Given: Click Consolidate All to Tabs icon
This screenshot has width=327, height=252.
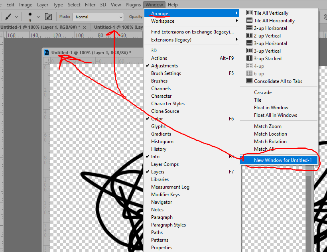Looking at the screenshot, I should (249, 81).
